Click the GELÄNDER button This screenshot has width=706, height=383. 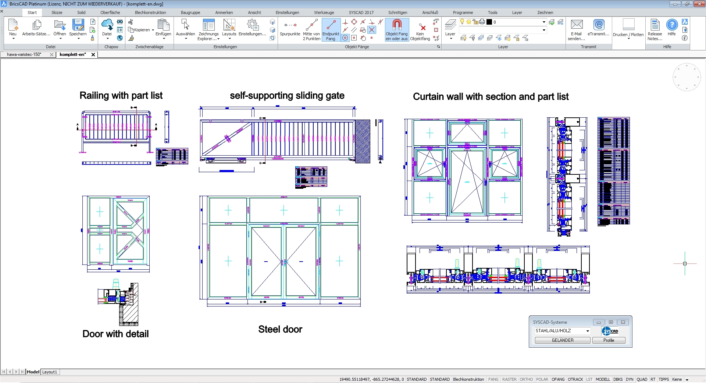pos(562,340)
